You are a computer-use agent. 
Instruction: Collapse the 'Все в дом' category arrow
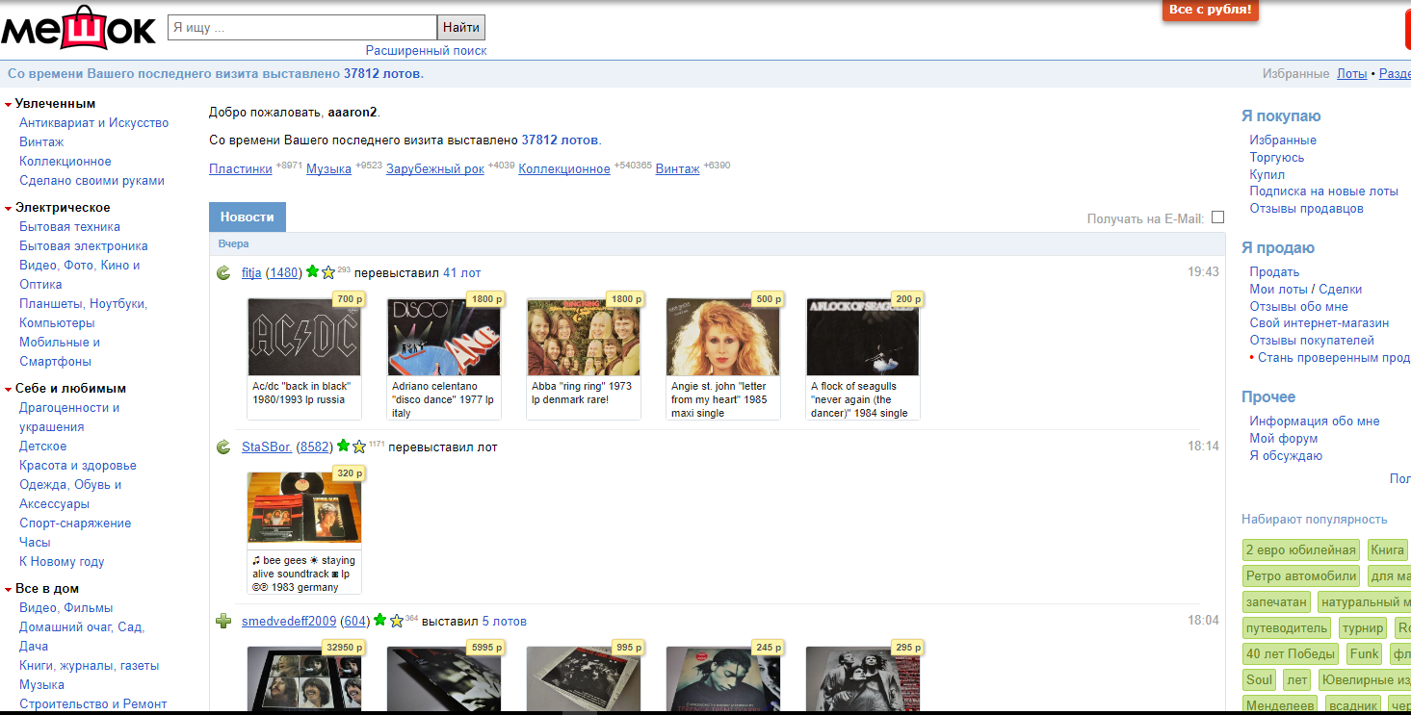[8, 589]
